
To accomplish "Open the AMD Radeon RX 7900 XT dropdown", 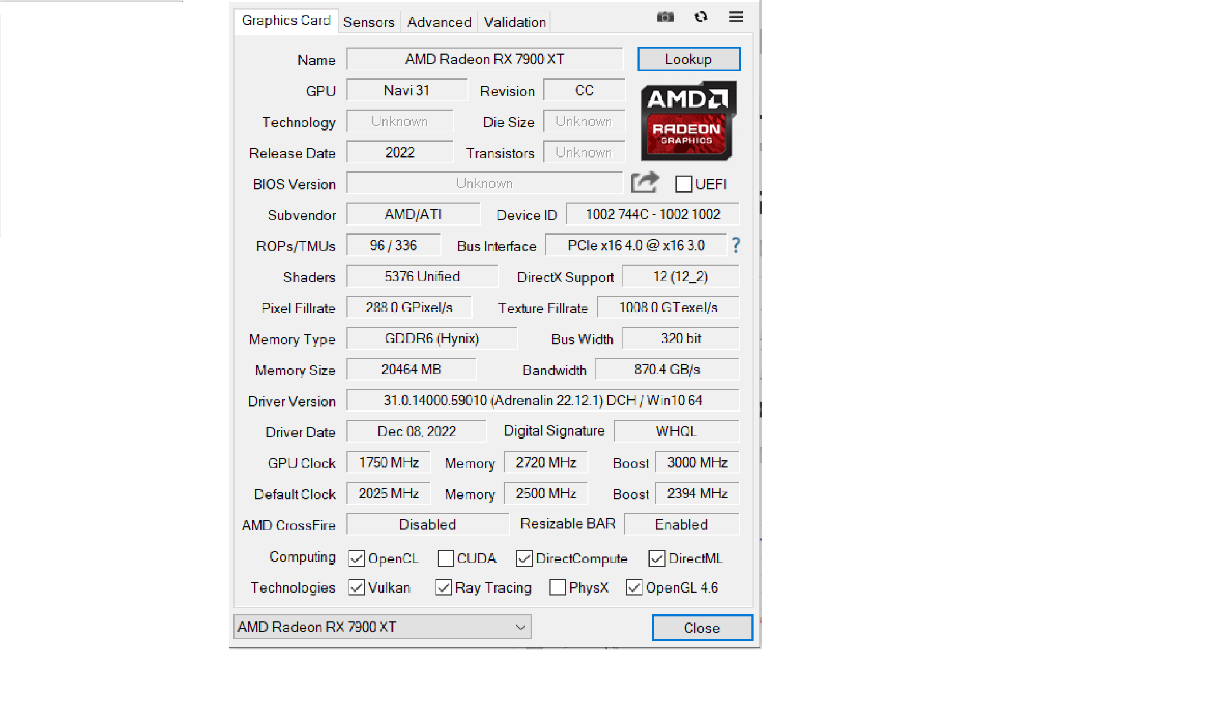I will pos(382,627).
